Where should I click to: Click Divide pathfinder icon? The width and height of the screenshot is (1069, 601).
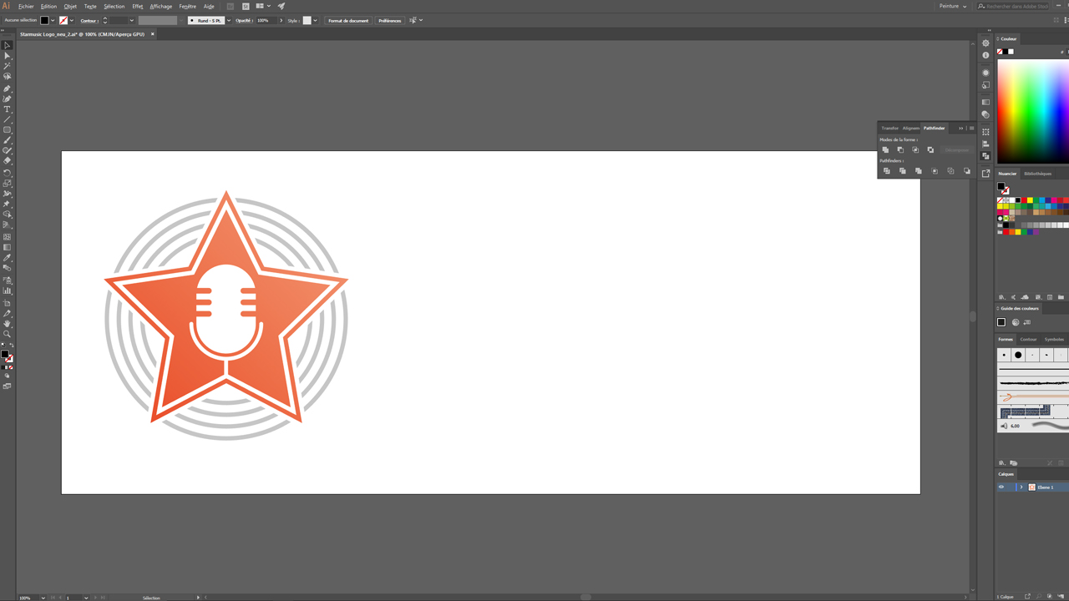887,171
